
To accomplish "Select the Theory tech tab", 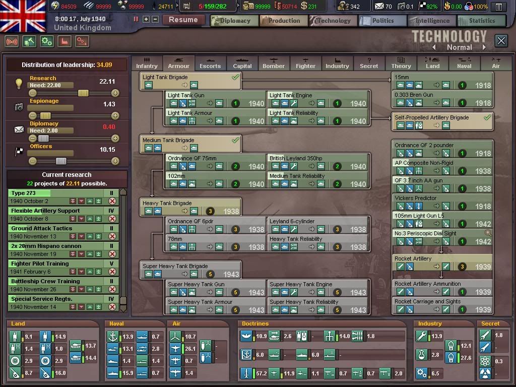I will click(x=401, y=63).
